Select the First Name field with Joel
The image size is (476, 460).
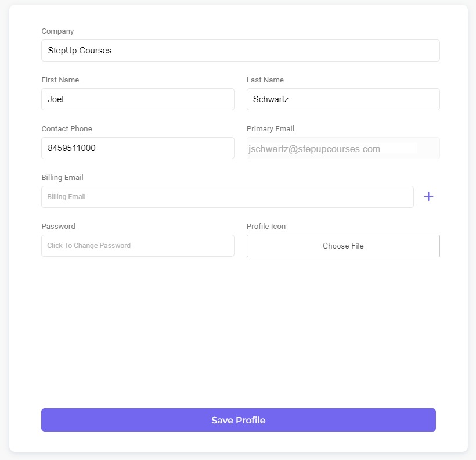[138, 99]
